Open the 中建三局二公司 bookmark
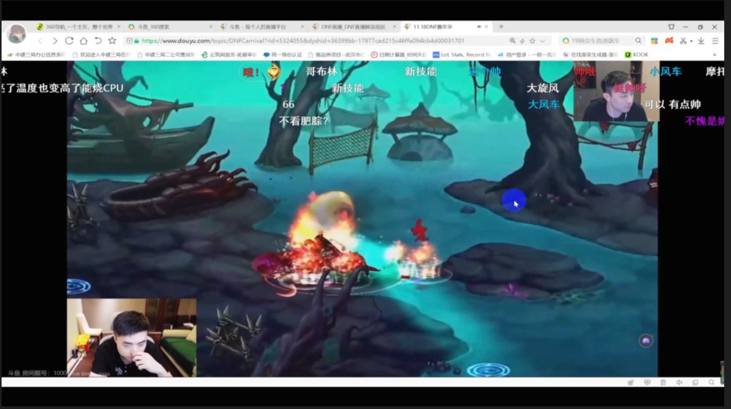This screenshot has height=409, width=731. 166,54
